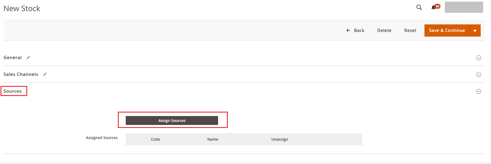Image resolution: width=491 pixels, height=164 pixels.
Task: Open the Sales Channels section title
Action: click(21, 74)
